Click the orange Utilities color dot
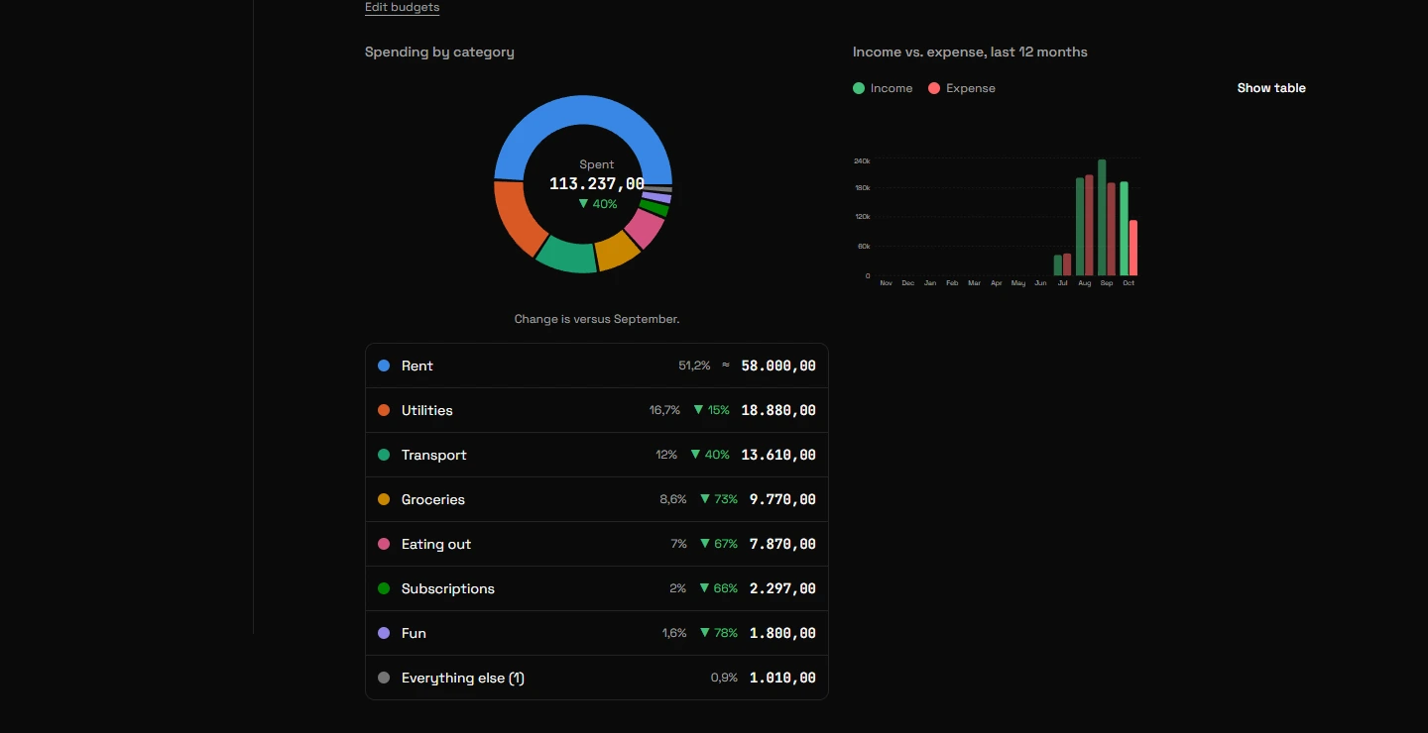The width and height of the screenshot is (1428, 733). [x=384, y=410]
